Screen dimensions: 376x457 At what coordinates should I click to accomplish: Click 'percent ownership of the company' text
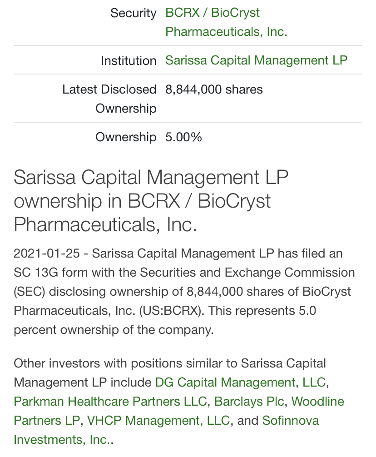114,330
